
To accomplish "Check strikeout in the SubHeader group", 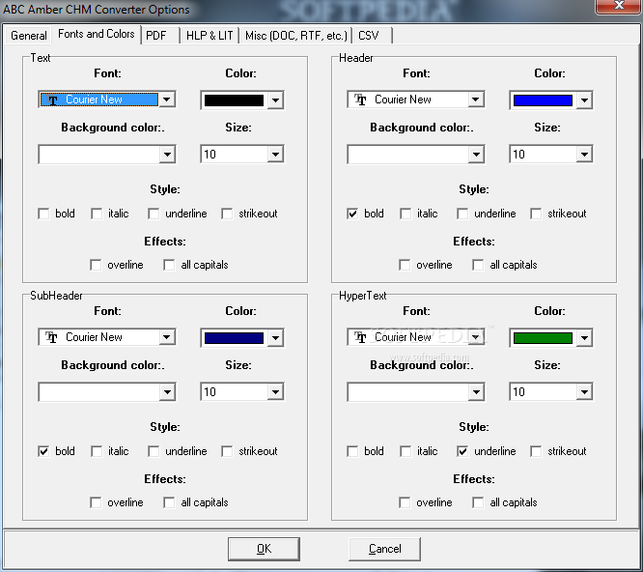I will [x=227, y=451].
